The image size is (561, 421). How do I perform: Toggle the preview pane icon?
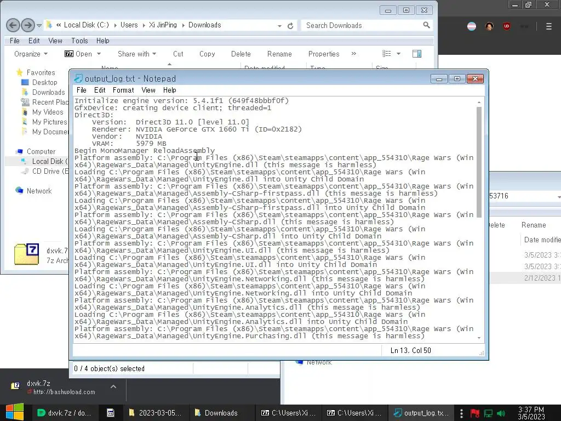417,54
